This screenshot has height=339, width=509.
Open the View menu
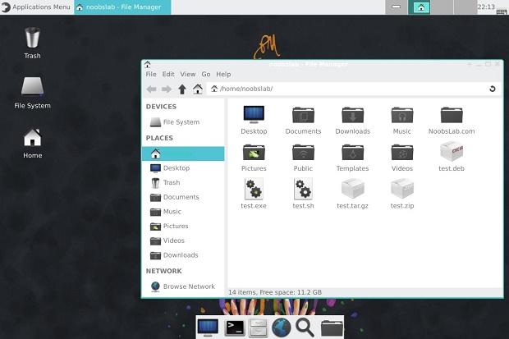pyautogui.click(x=188, y=74)
